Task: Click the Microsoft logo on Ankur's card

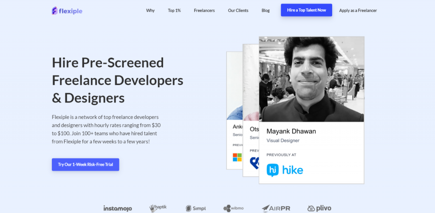Action: click(237, 158)
